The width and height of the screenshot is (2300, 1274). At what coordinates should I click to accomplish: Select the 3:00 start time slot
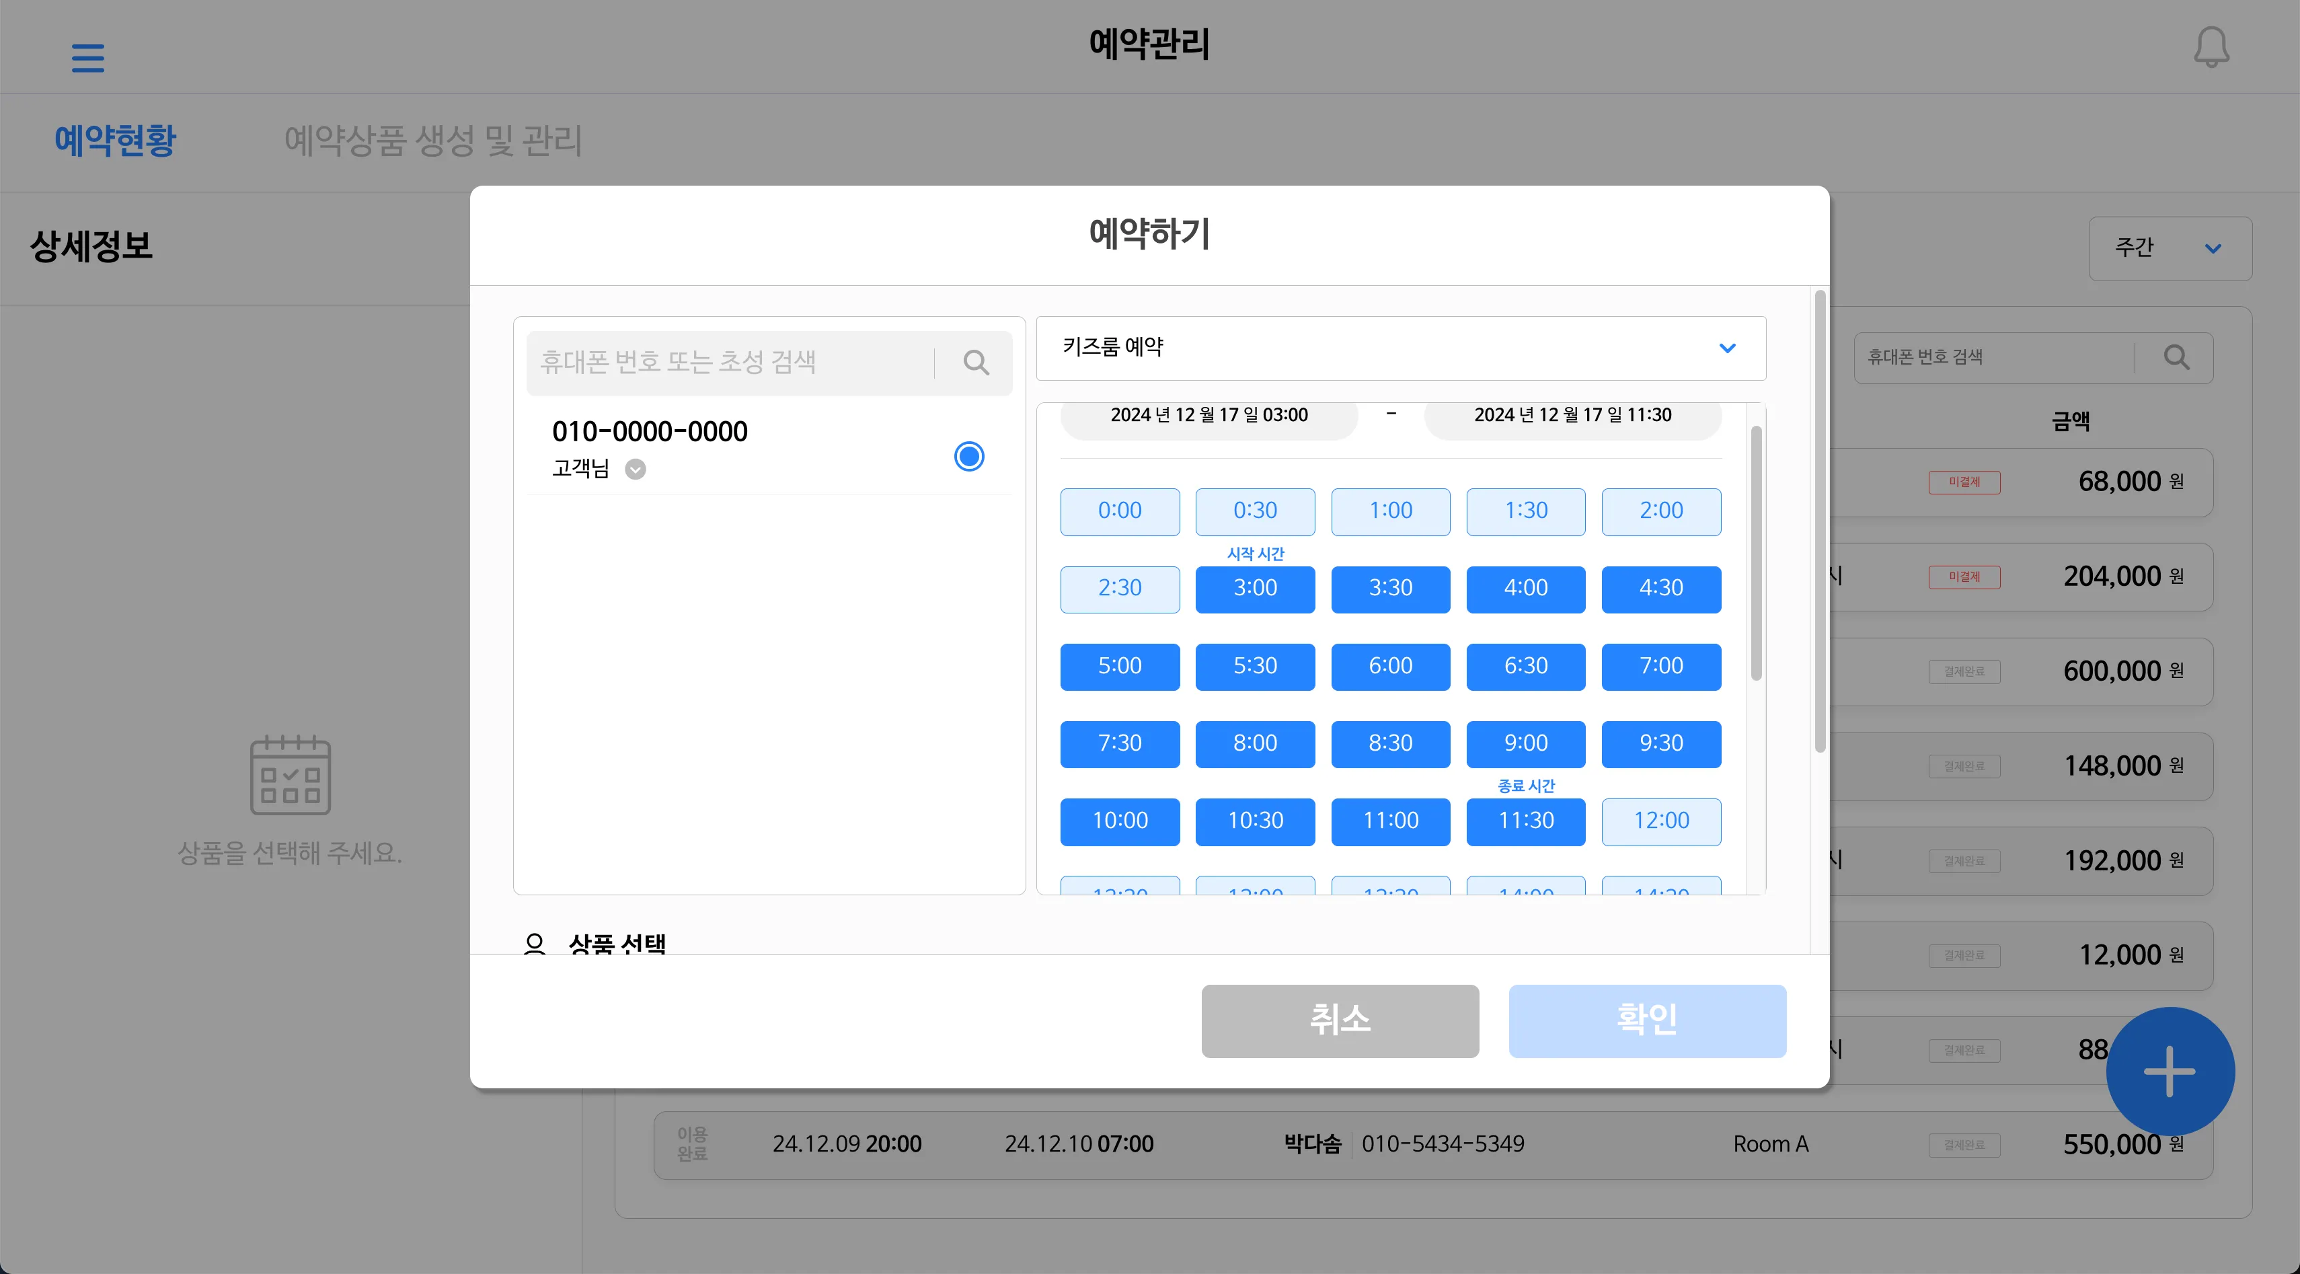[x=1254, y=589]
